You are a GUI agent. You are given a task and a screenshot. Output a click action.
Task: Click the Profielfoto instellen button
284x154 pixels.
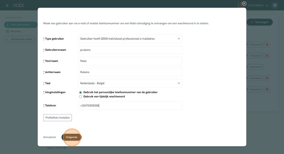(58, 118)
